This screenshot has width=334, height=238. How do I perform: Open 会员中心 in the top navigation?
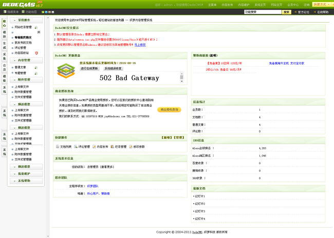point(293,5)
